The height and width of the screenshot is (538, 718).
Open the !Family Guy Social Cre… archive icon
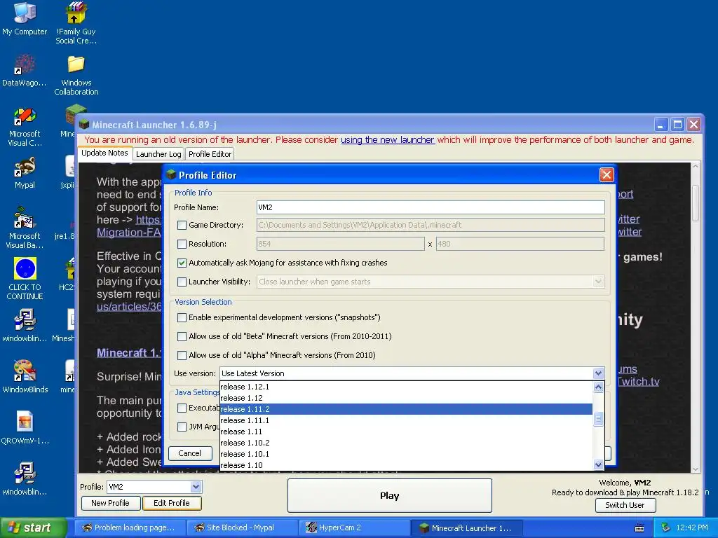pos(76,23)
